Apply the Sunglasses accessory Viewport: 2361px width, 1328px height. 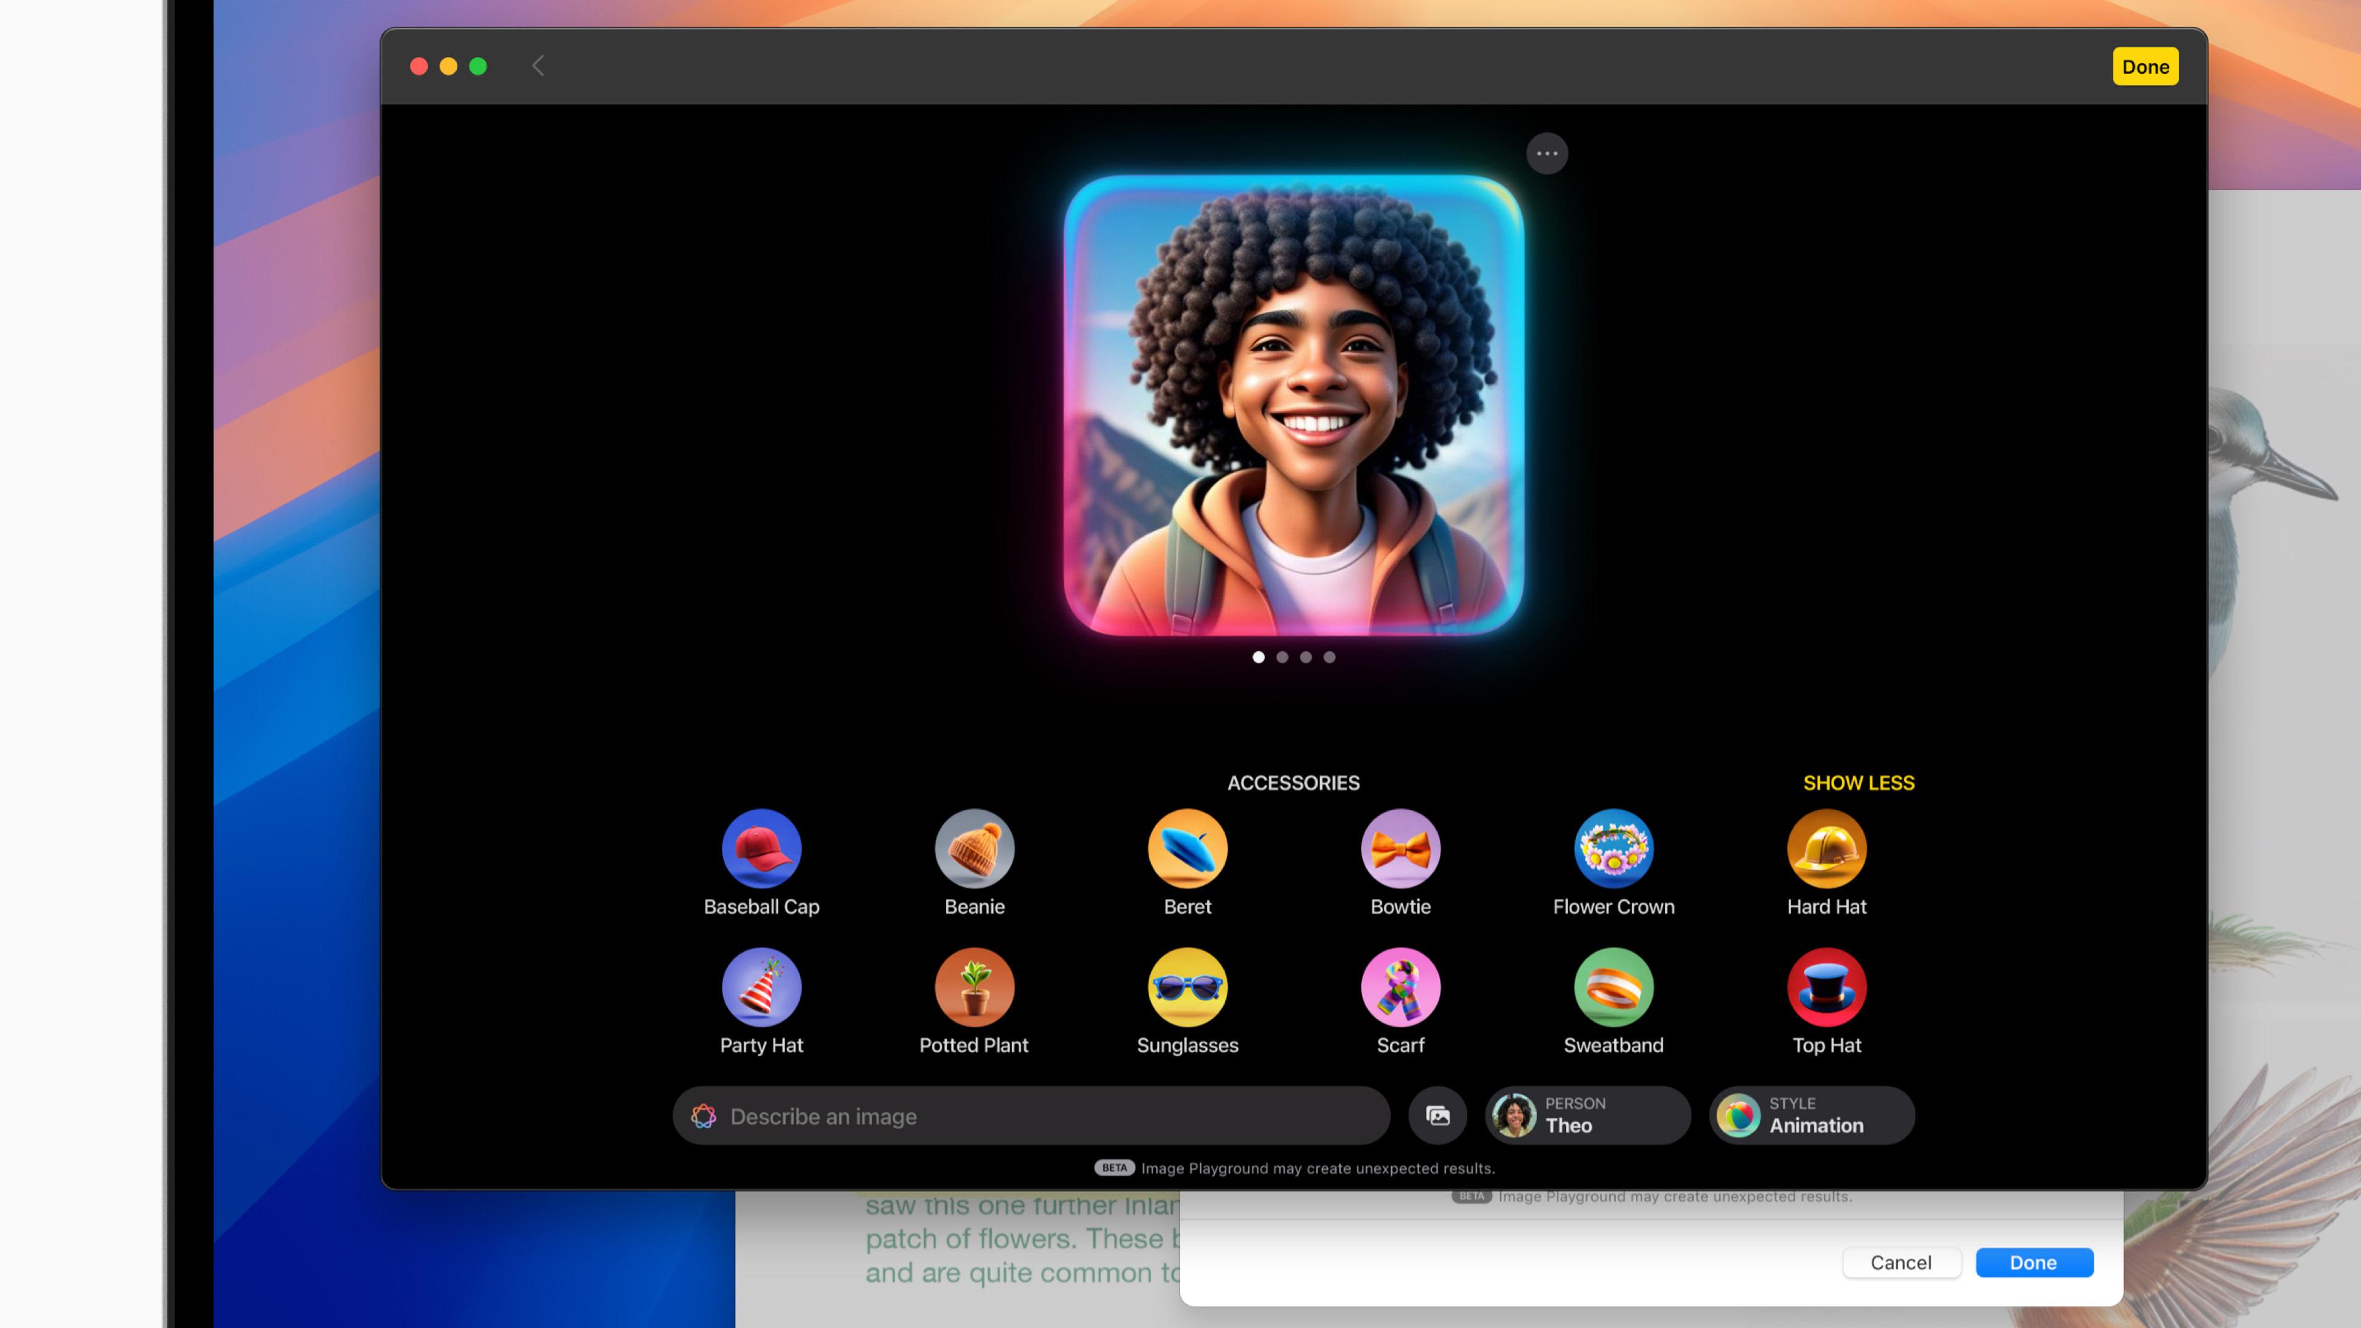[x=1187, y=987]
